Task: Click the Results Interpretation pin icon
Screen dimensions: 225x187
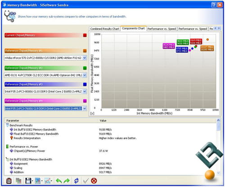Action: pos(11,138)
